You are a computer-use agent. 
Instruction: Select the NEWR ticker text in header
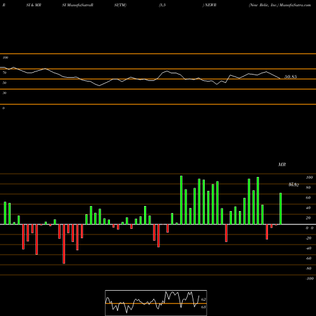[x=210, y=5]
